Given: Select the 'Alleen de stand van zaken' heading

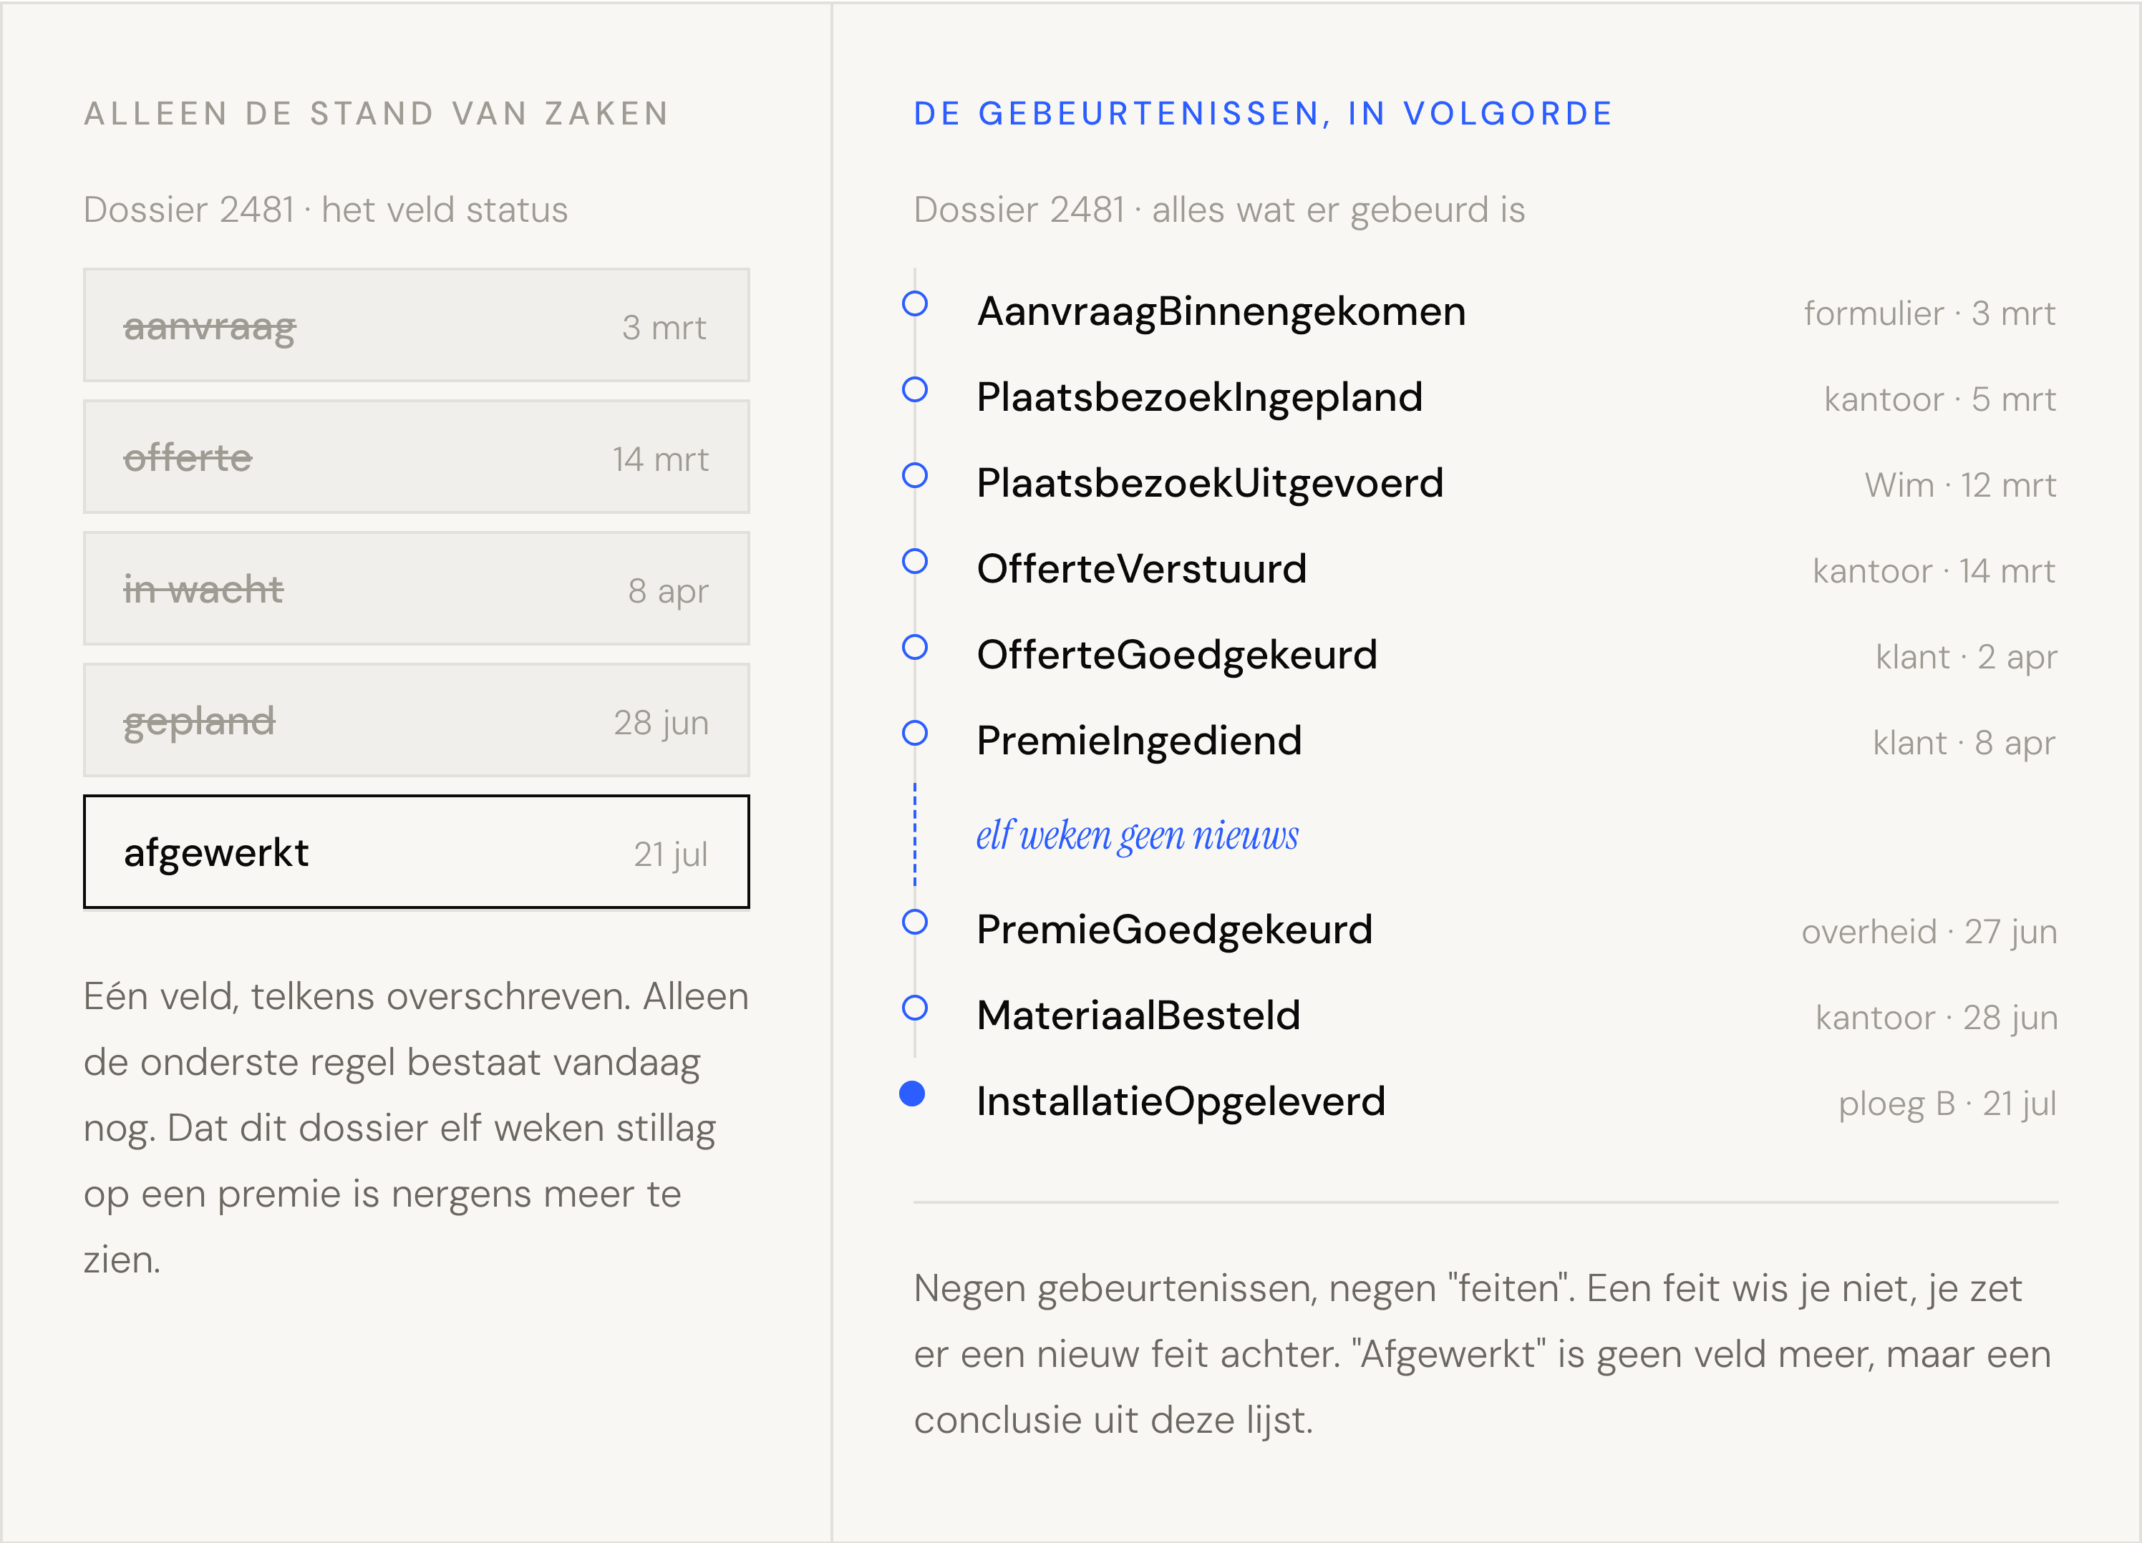Looking at the screenshot, I should [x=377, y=115].
